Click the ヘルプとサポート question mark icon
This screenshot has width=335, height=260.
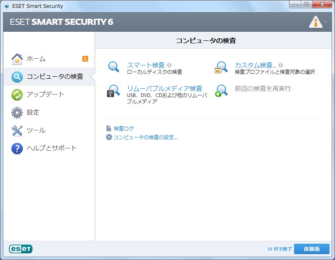point(17,148)
